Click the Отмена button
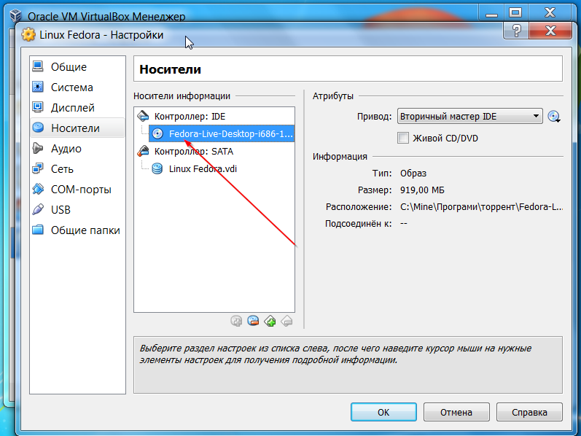The image size is (581, 436). tap(456, 412)
